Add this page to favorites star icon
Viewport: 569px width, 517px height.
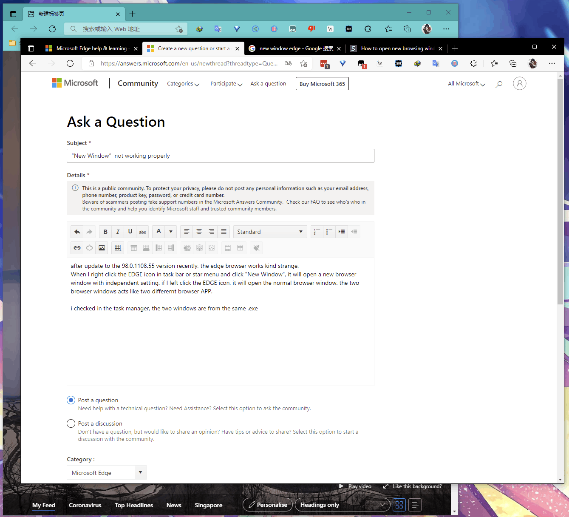point(303,63)
